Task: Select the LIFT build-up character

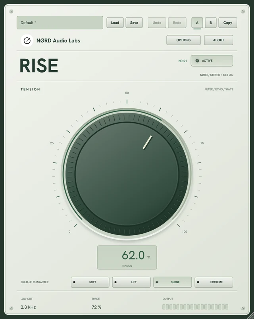Action: point(131,282)
